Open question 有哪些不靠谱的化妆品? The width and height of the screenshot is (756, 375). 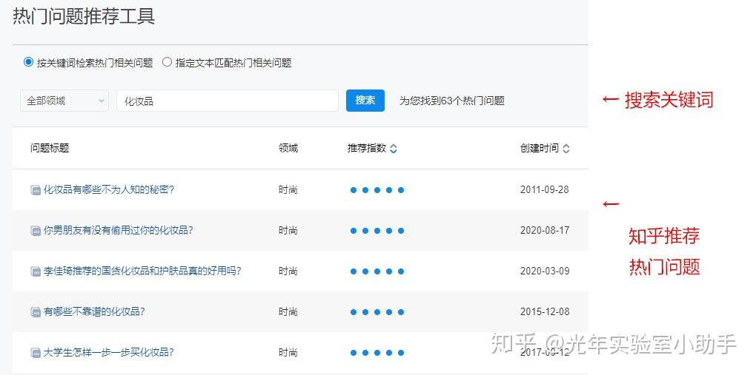tap(94, 311)
